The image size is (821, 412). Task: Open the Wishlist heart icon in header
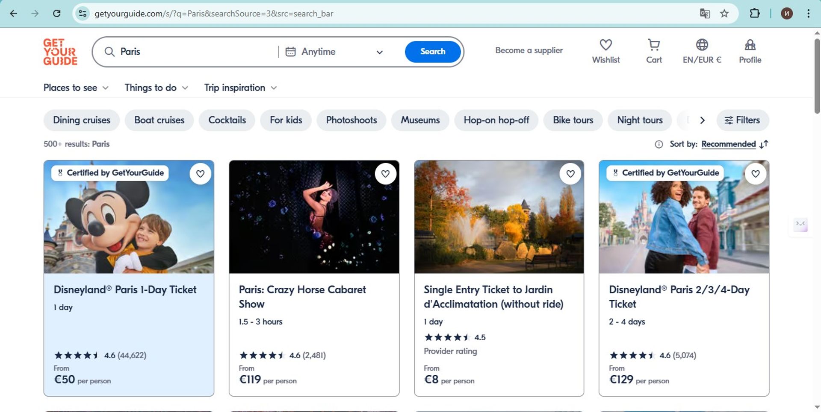(x=605, y=45)
